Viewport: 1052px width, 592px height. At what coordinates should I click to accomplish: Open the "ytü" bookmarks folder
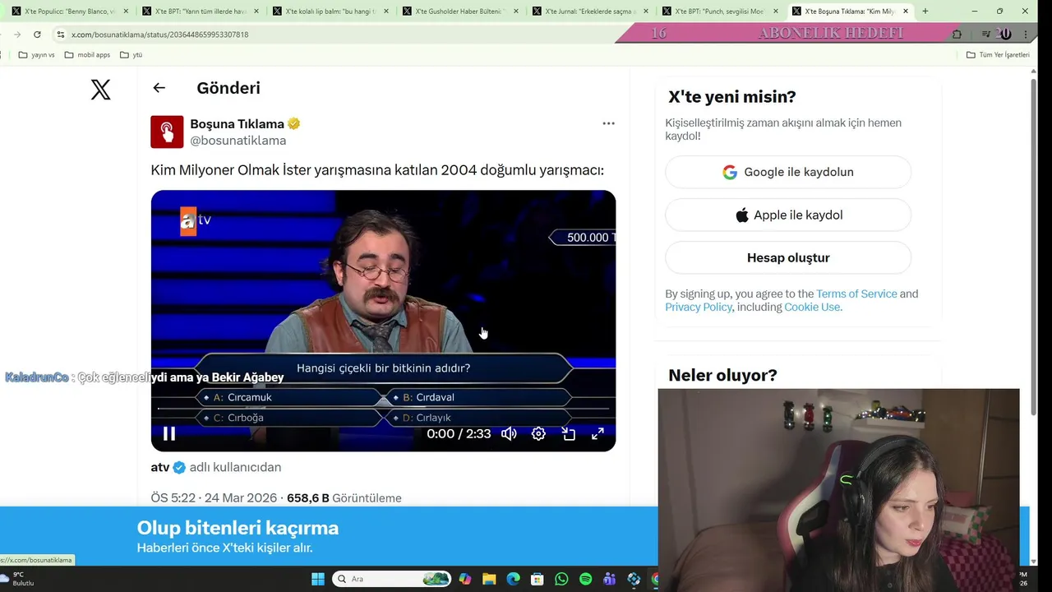pyautogui.click(x=131, y=55)
